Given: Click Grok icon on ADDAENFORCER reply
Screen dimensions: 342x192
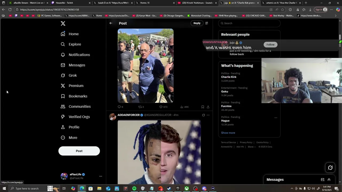Looking at the screenshot, I should coord(203,115).
